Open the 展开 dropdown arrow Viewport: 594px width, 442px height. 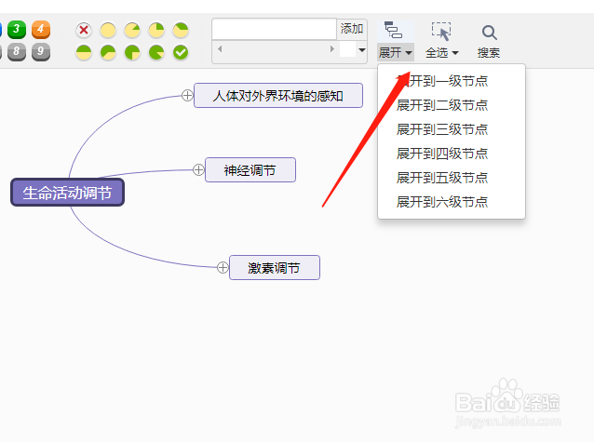[x=409, y=53]
